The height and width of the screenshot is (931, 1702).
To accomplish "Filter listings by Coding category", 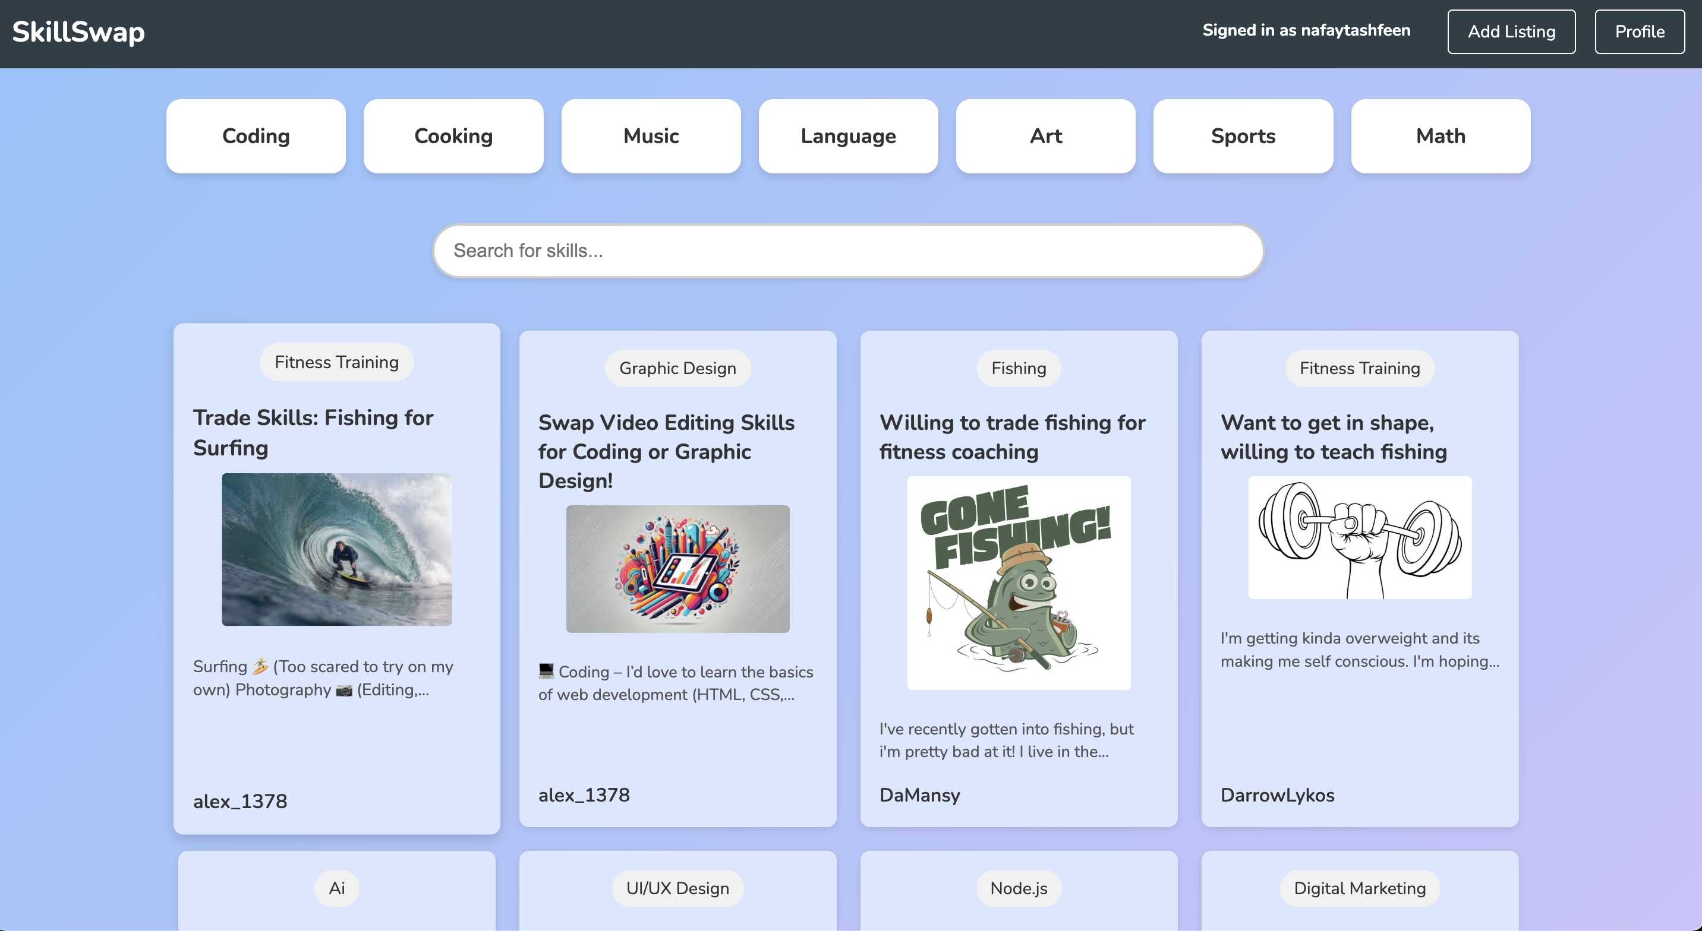I will [x=256, y=136].
